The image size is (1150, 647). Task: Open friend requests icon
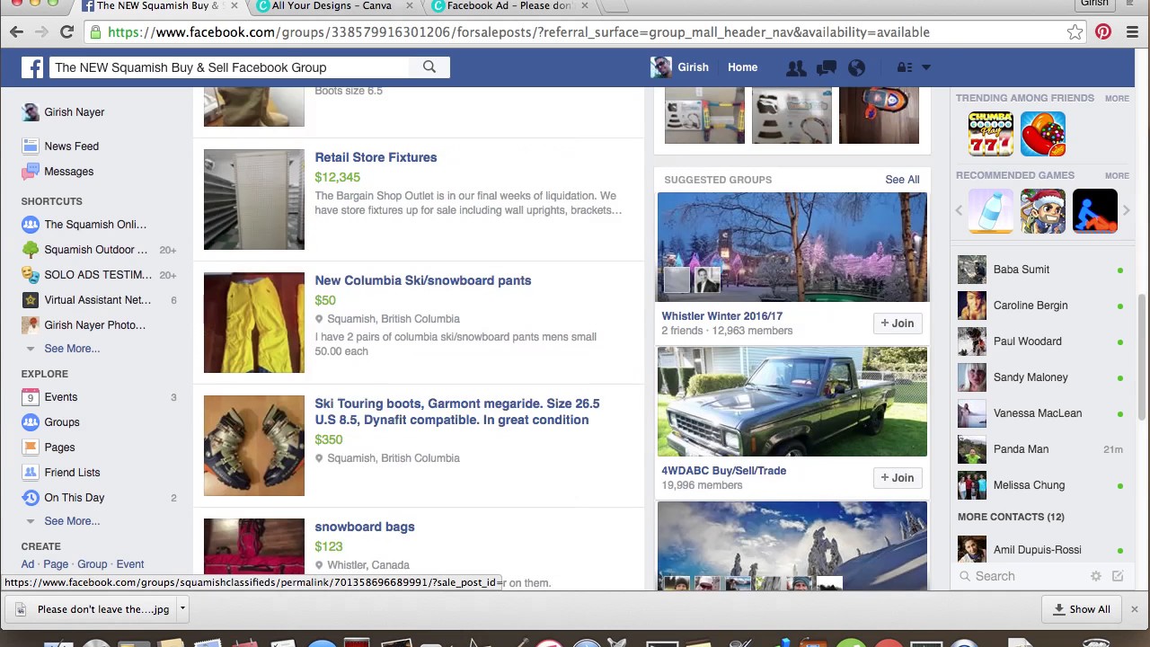(796, 67)
